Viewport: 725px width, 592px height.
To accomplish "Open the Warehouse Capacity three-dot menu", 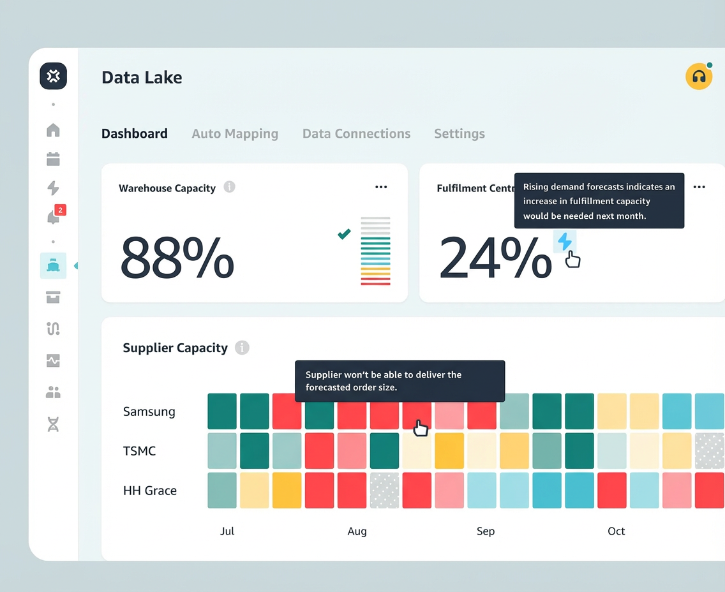I will 381,187.
